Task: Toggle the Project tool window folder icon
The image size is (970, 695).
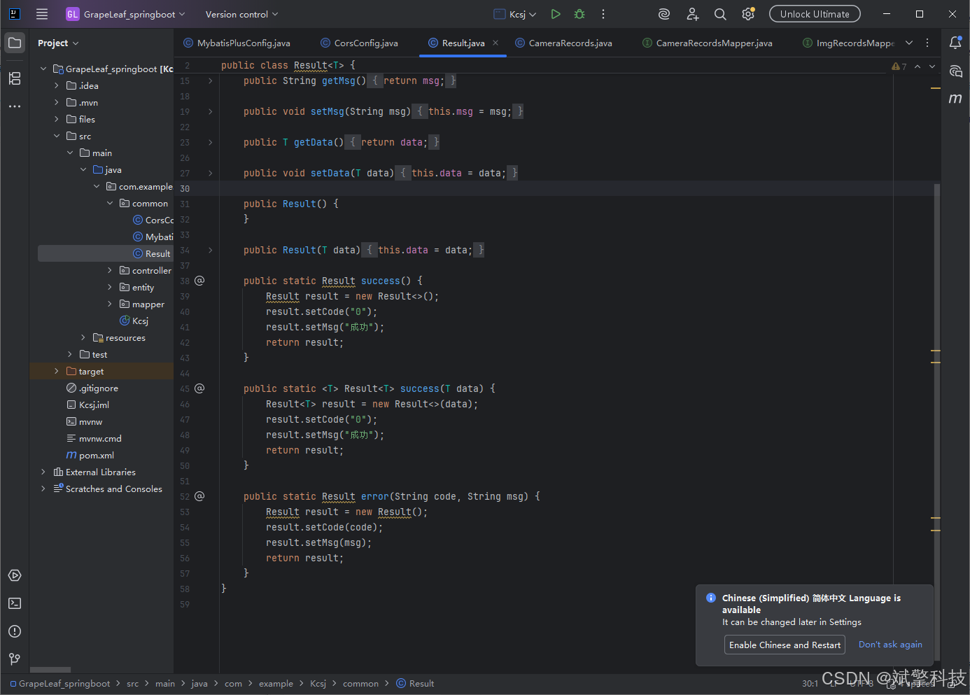Action: [x=15, y=43]
